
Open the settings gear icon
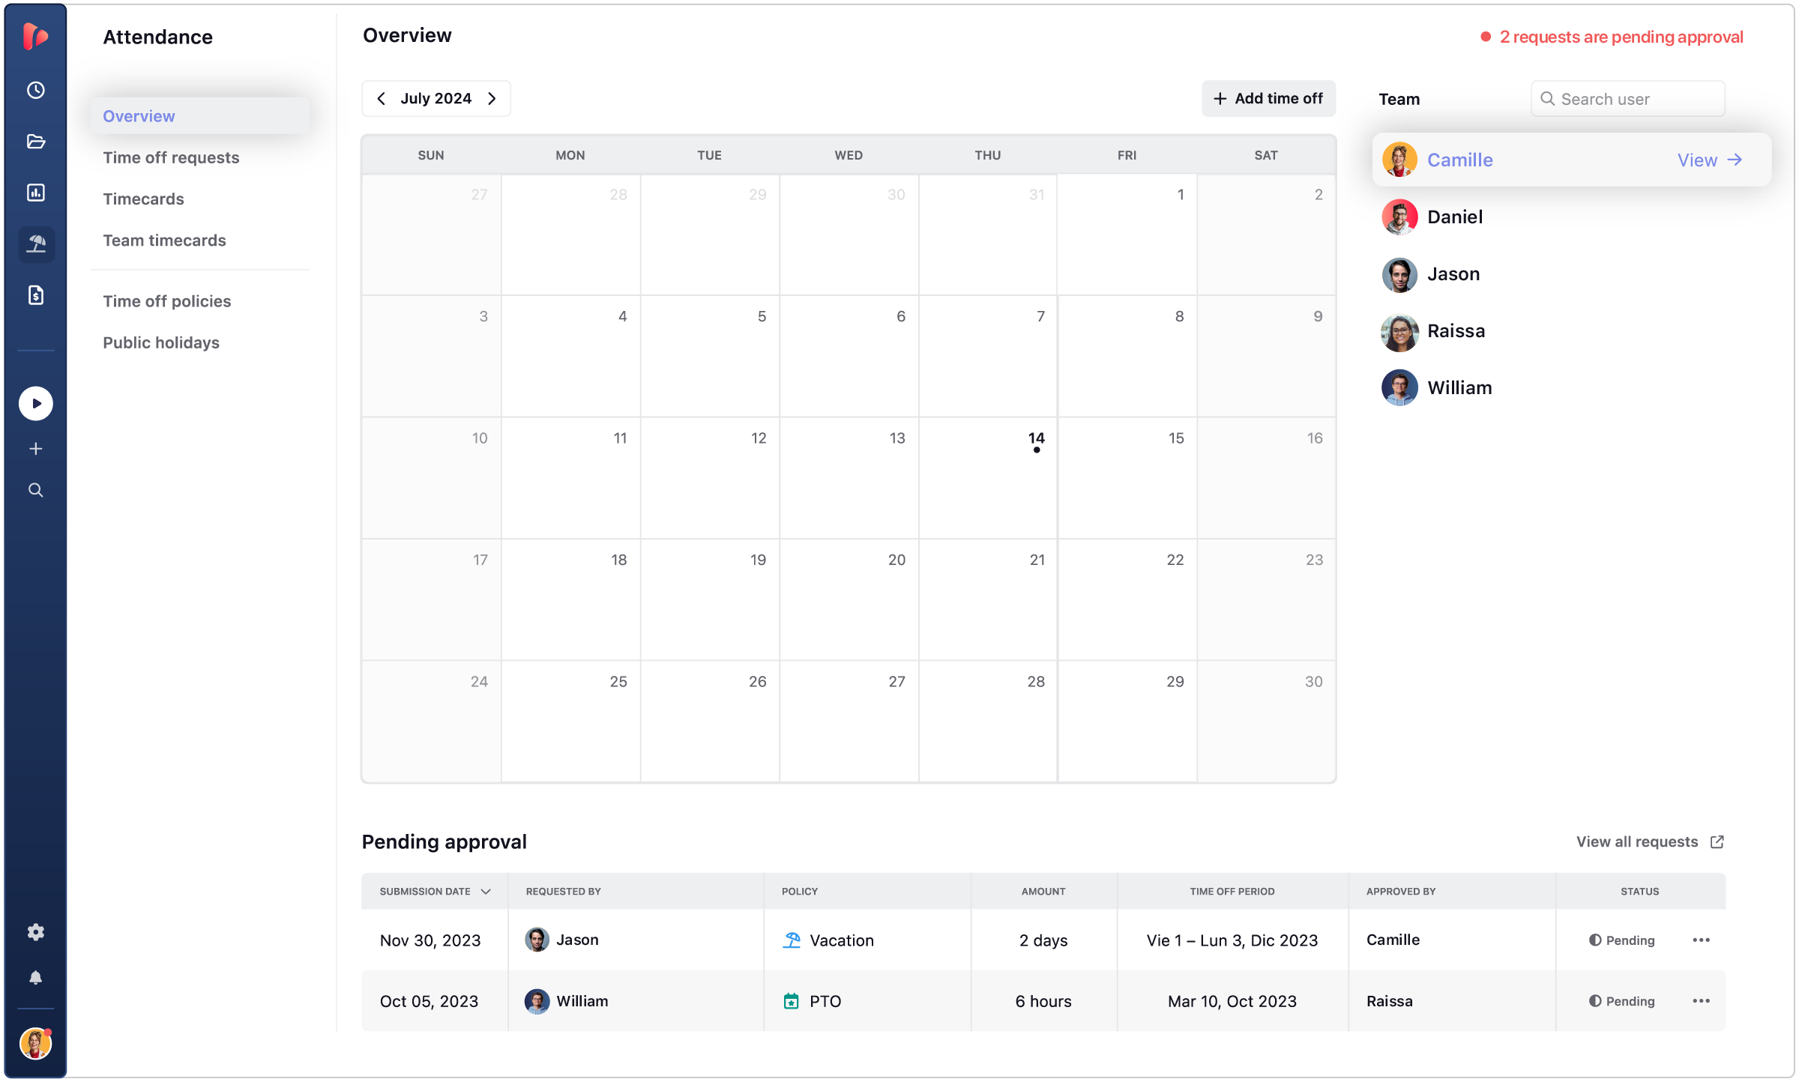[36, 932]
